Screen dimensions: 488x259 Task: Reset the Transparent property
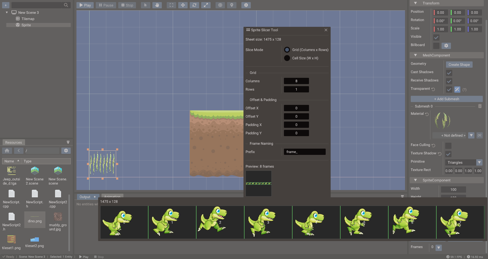pyautogui.click(x=433, y=89)
